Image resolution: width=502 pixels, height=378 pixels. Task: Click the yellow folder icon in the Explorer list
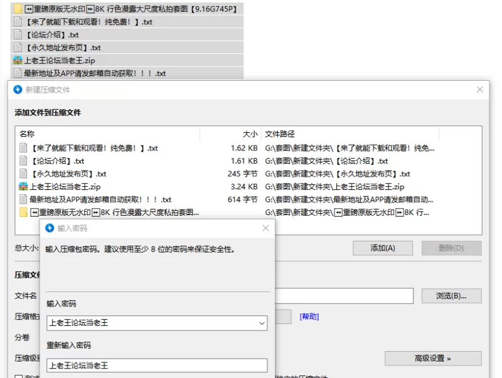click(x=18, y=9)
